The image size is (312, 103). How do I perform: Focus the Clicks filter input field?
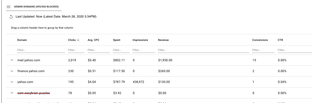click(x=76, y=50)
